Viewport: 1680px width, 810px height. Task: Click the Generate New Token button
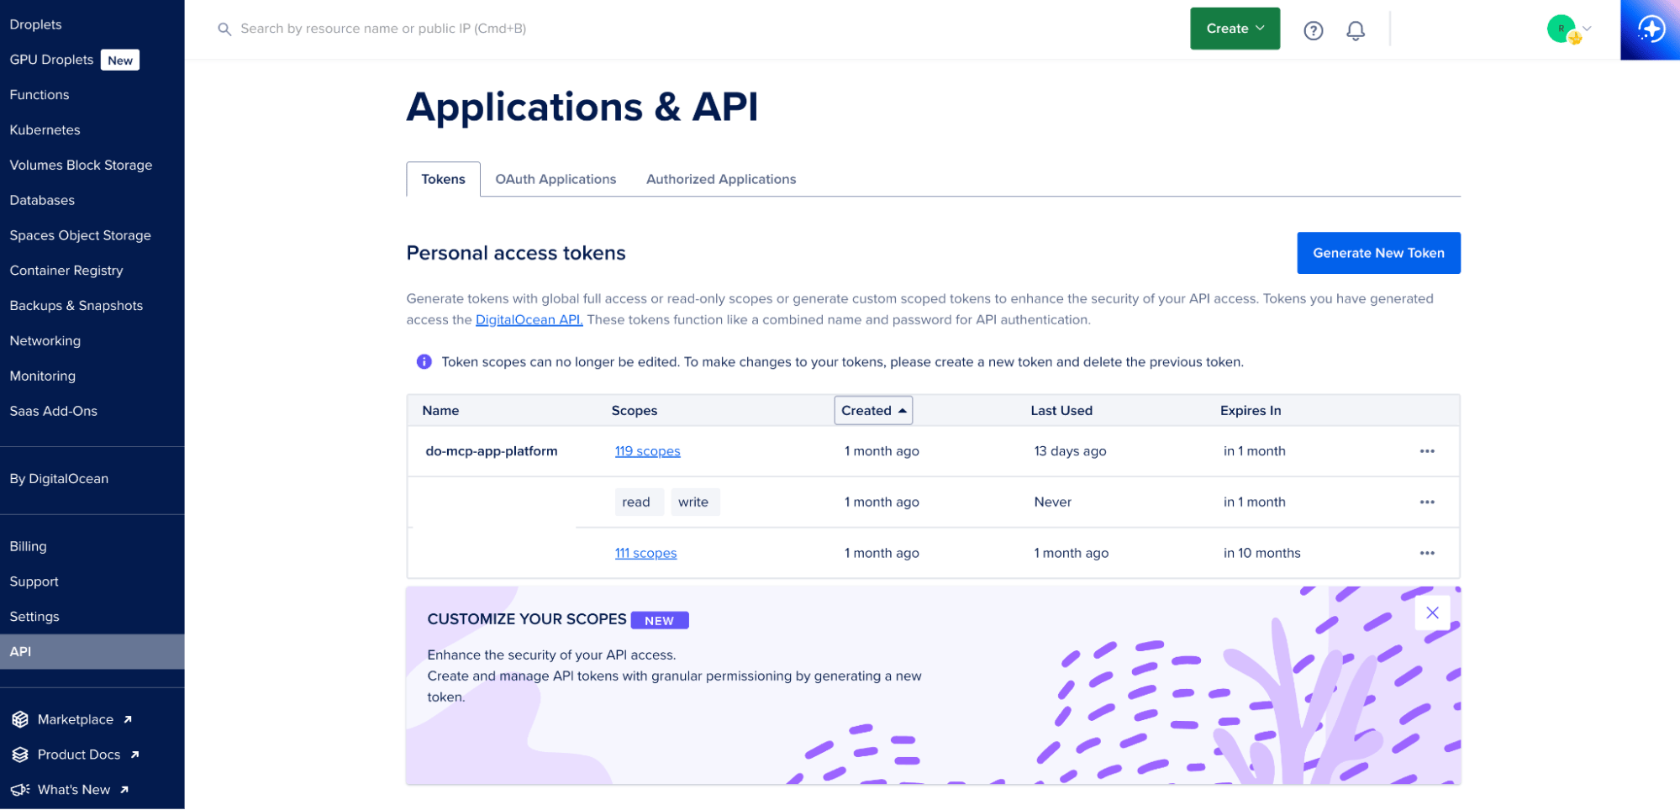tap(1378, 253)
